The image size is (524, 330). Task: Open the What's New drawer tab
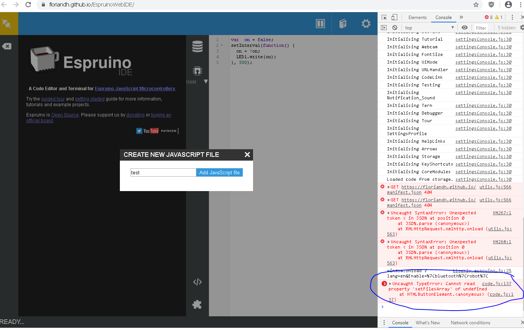[x=428, y=323]
